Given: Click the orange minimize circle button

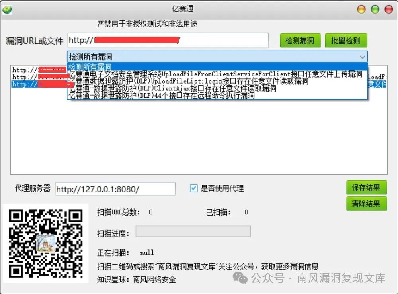Looking at the screenshot, I should (x=361, y=10).
